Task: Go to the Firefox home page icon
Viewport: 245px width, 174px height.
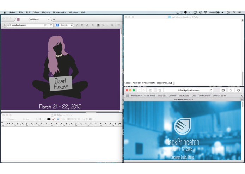Action: [x=93, y=25]
